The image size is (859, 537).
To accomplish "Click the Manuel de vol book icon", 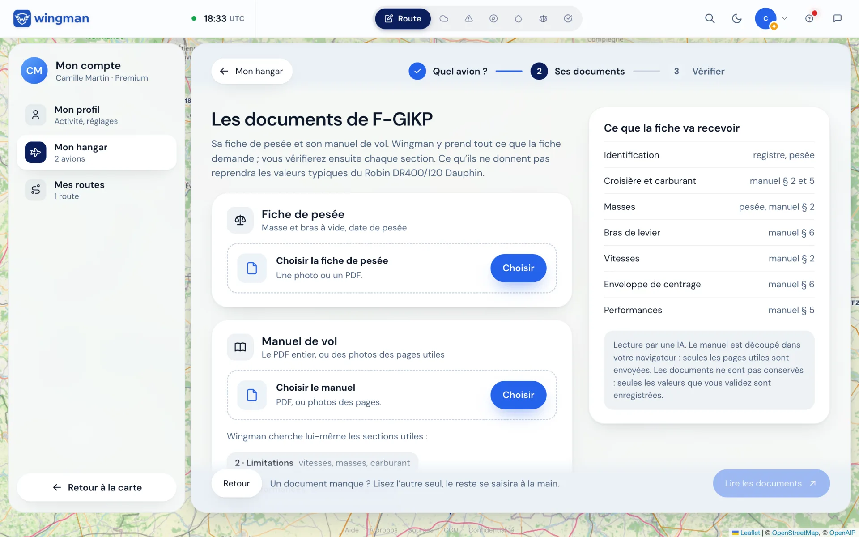I will (240, 347).
